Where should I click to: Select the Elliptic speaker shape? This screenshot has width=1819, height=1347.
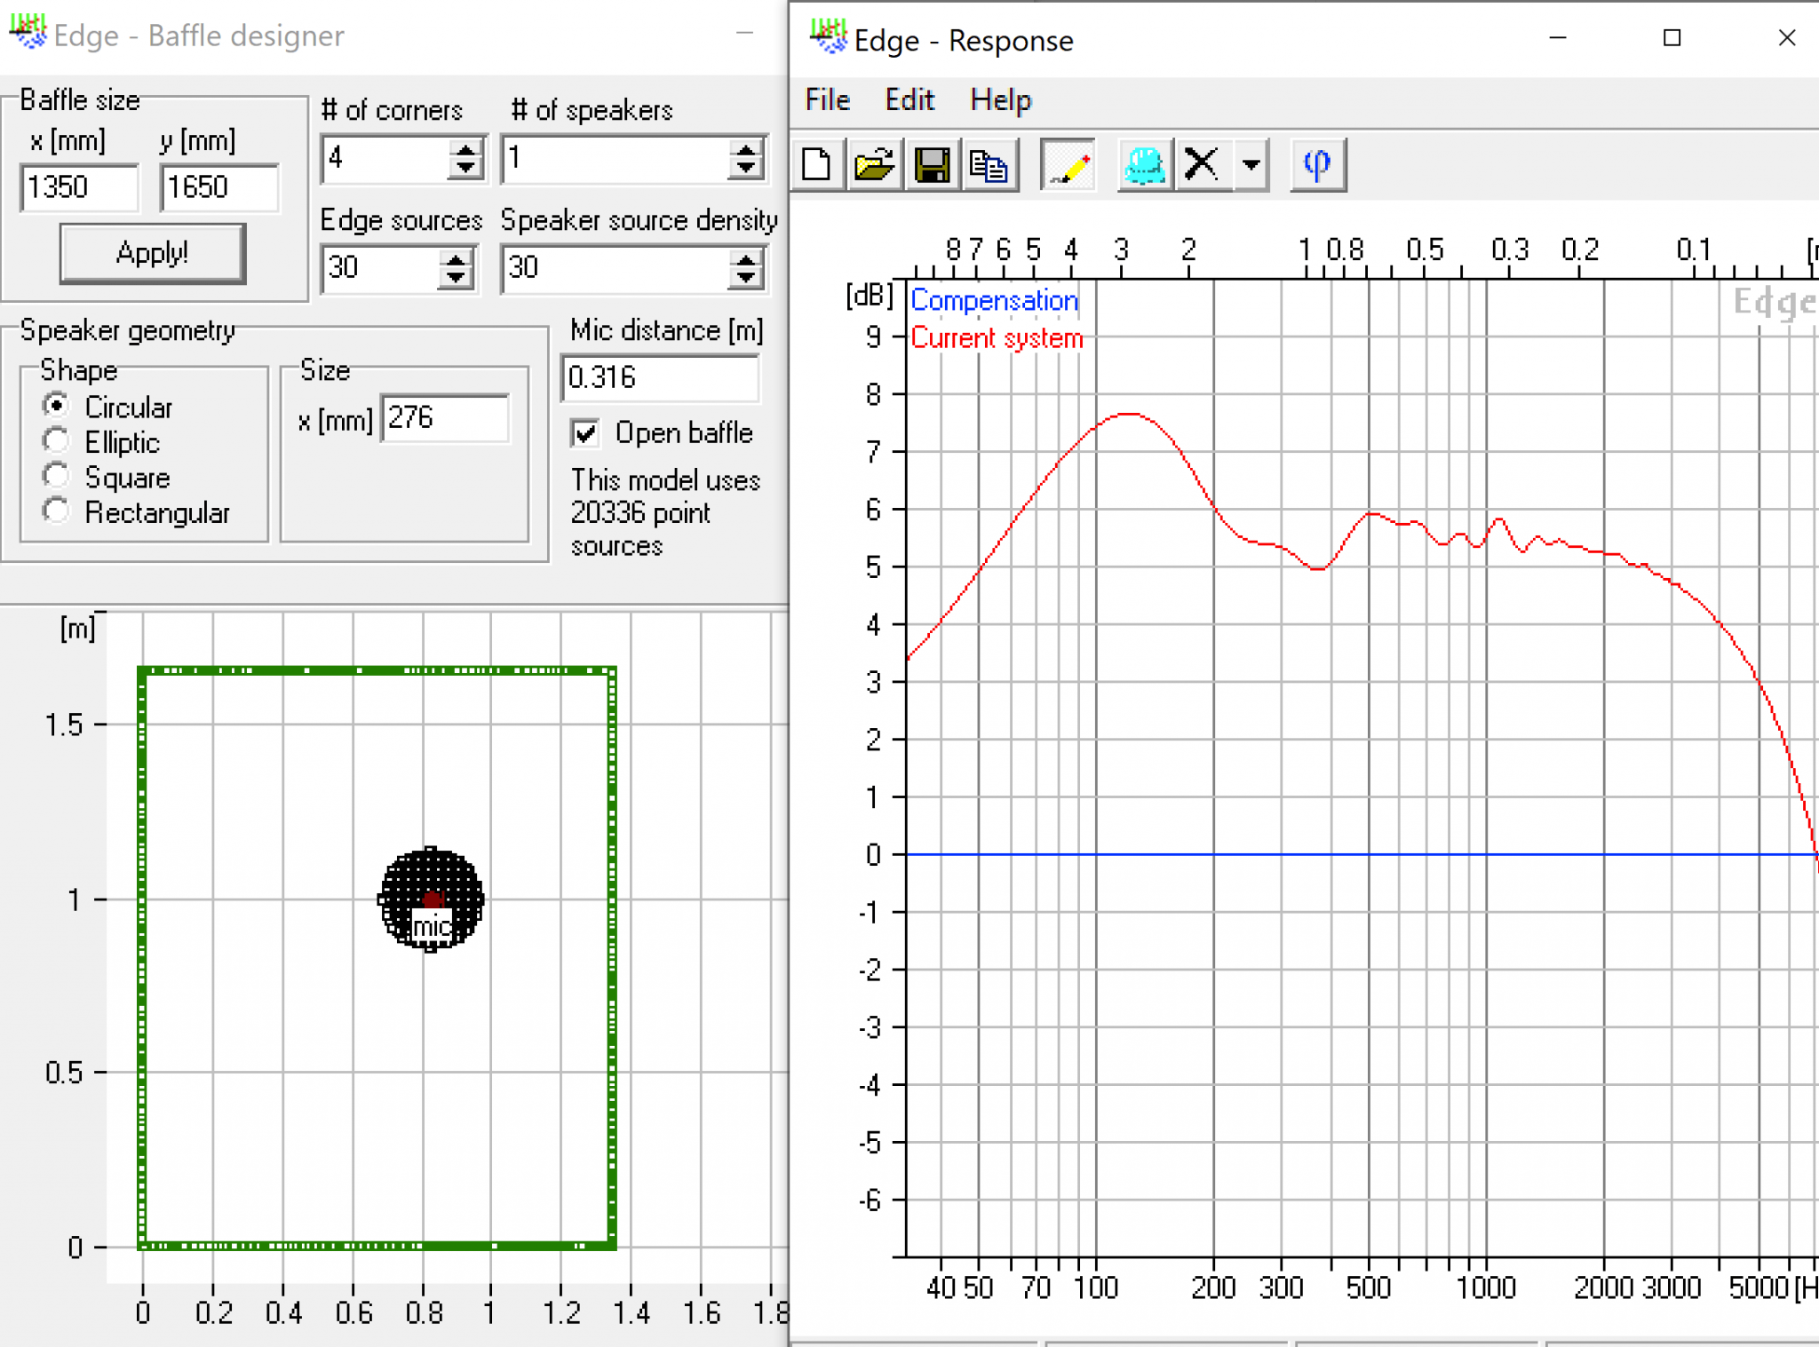55,440
